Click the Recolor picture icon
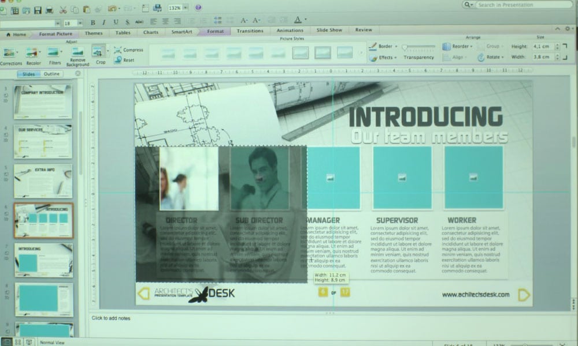This screenshot has height=346, width=578. click(x=32, y=54)
